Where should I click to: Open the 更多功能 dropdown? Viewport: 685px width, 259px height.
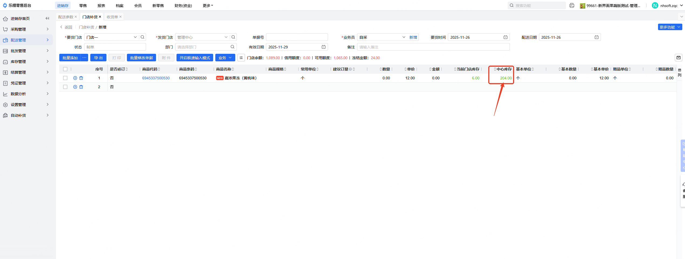[x=670, y=27]
